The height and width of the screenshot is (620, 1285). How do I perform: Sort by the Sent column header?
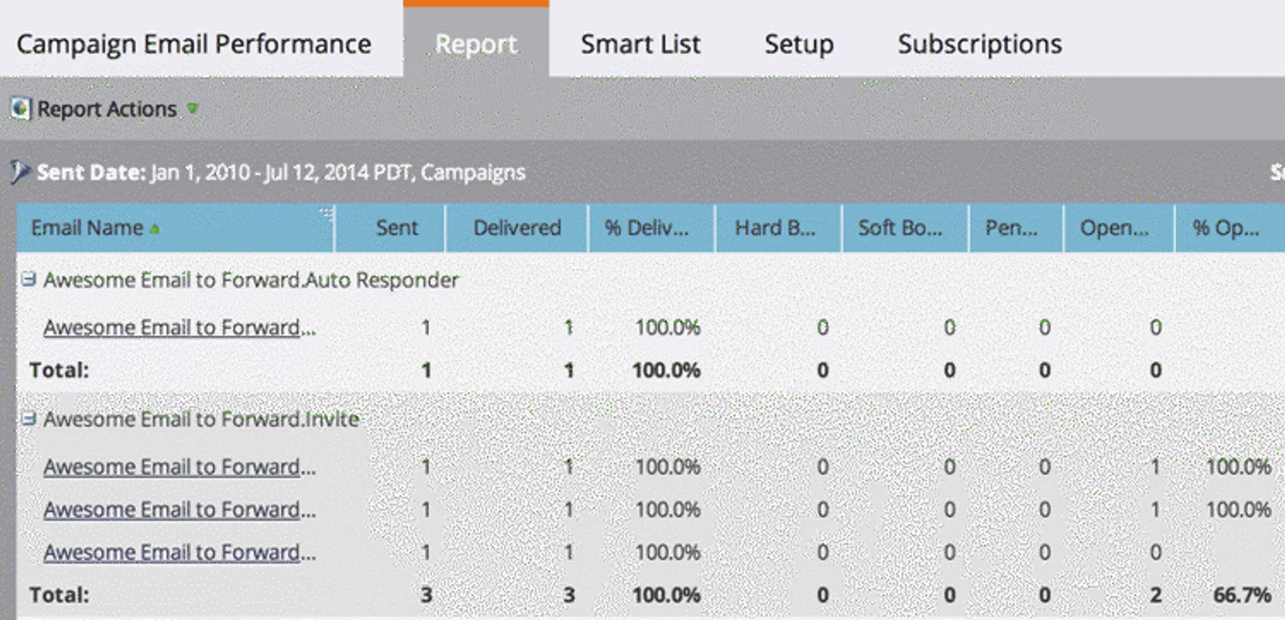coord(396,228)
